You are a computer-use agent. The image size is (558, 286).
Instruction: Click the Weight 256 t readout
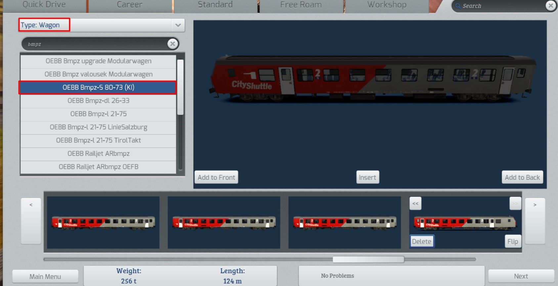pyautogui.click(x=129, y=276)
